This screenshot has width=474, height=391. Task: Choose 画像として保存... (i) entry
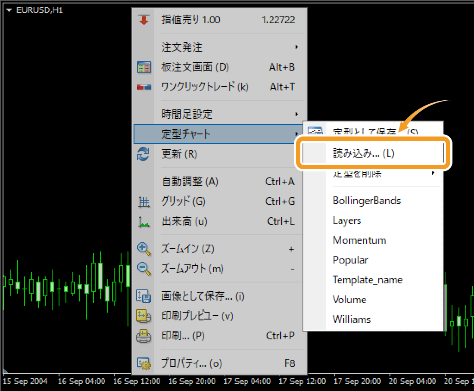(x=219, y=296)
